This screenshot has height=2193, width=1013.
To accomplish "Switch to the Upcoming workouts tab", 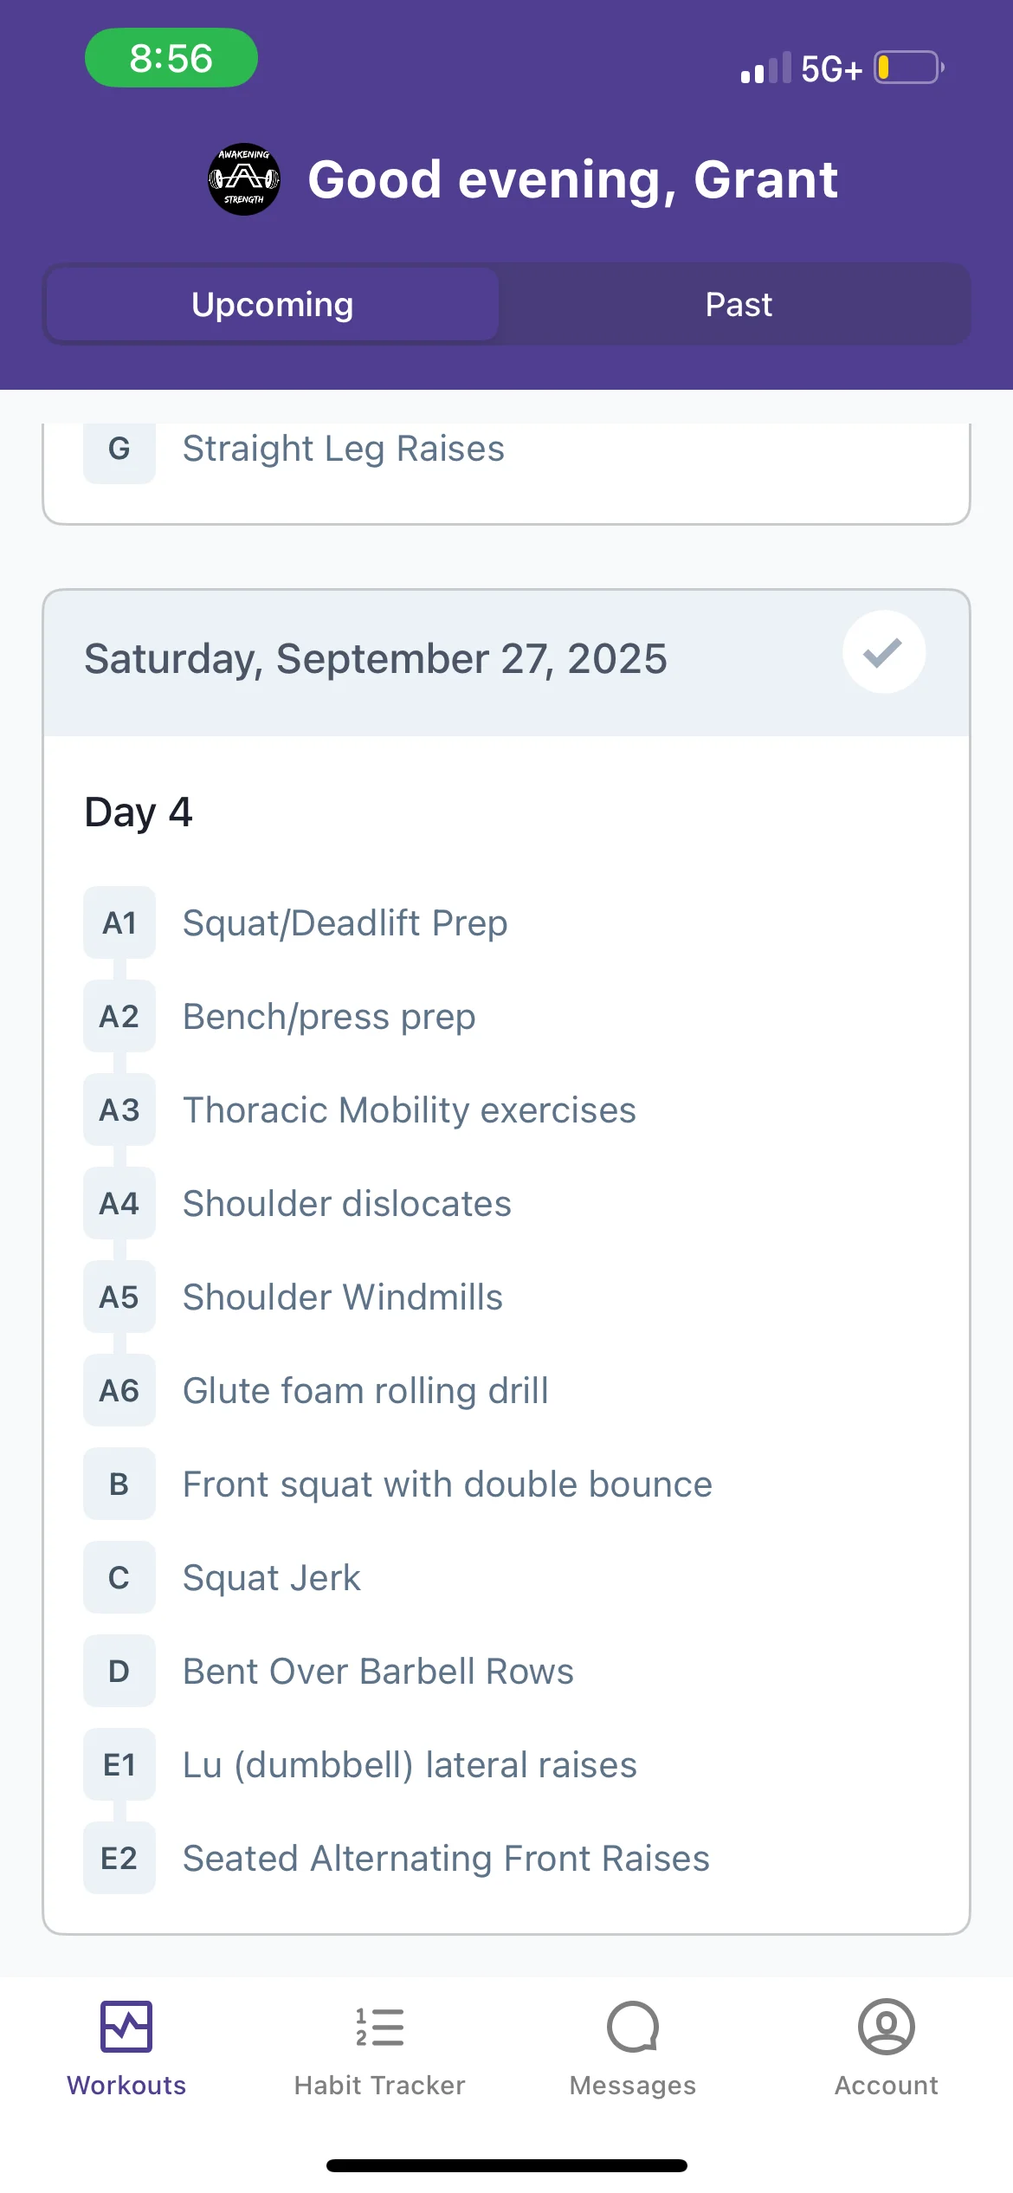I will (x=273, y=305).
